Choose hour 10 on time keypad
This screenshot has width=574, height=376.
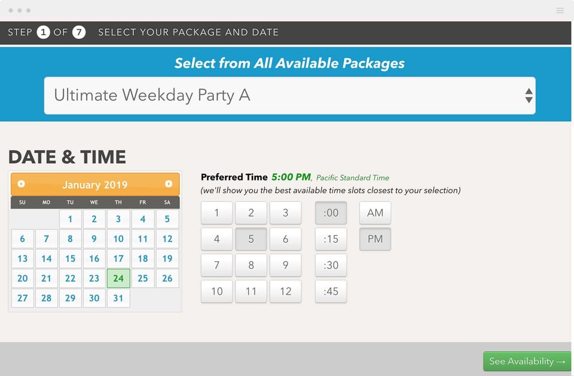(216, 291)
